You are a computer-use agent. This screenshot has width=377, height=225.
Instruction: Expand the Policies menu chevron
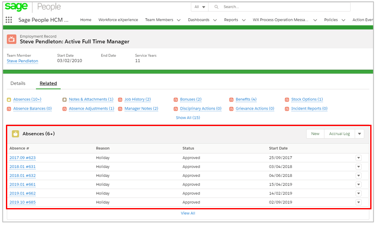(x=343, y=20)
